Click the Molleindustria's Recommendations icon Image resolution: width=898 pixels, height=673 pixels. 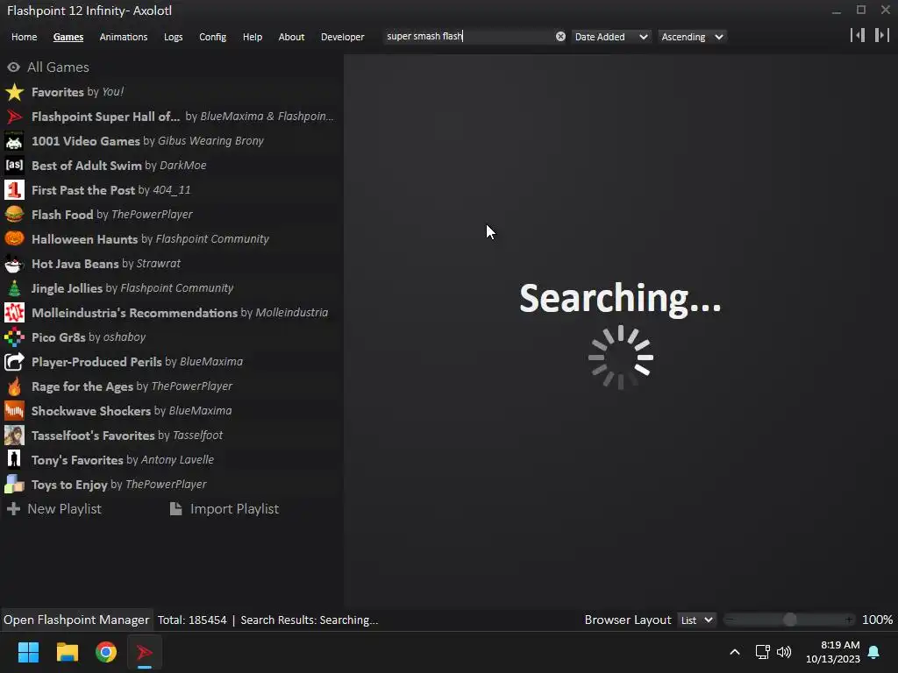(x=14, y=313)
